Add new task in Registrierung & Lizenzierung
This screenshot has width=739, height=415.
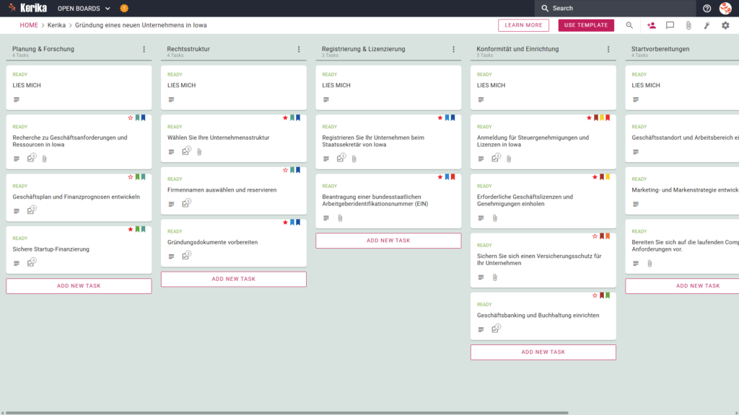388,241
